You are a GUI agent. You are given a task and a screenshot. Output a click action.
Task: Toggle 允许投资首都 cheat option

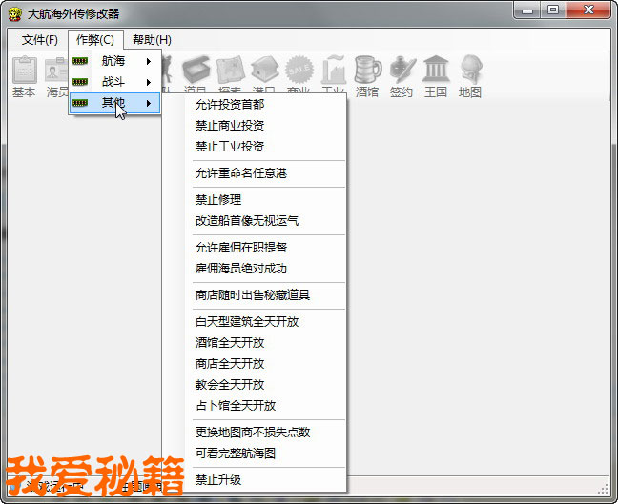point(229,105)
